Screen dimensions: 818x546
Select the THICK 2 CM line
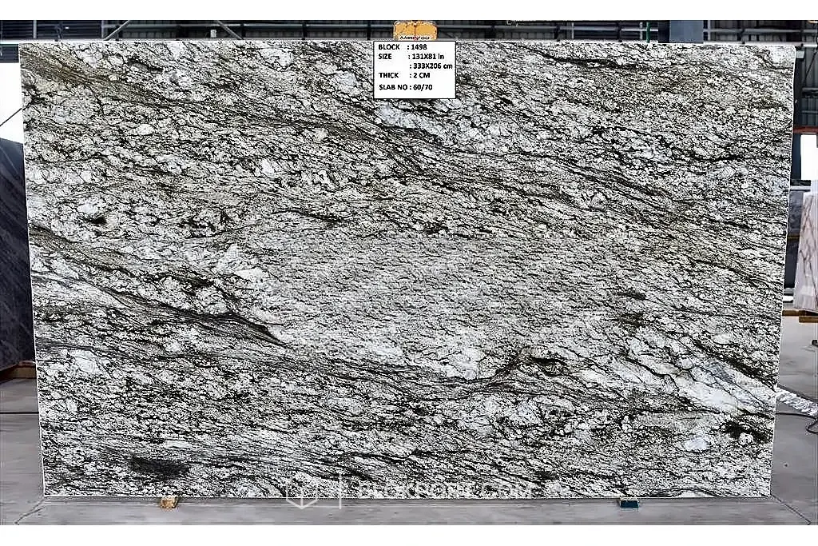(x=404, y=76)
